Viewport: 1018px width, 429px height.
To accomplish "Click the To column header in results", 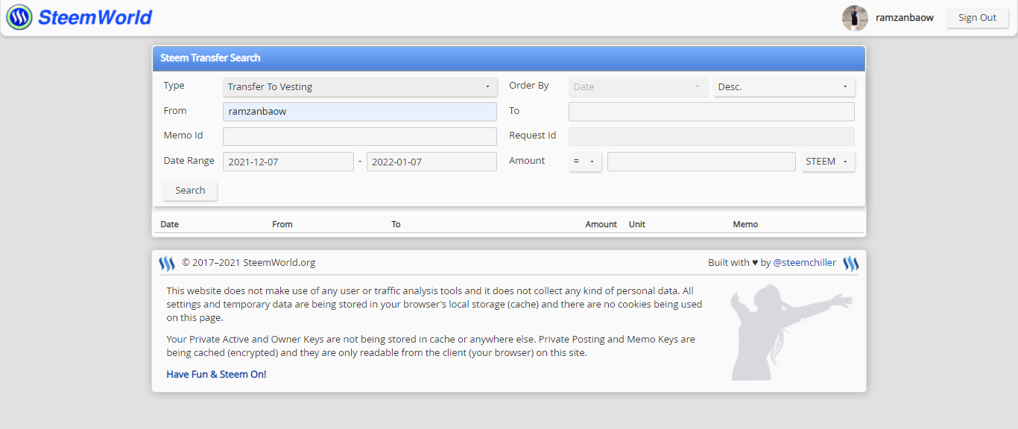I will (396, 224).
